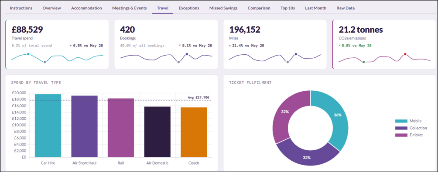
Task: Select the Meetings & Events tab
Action: [129, 8]
